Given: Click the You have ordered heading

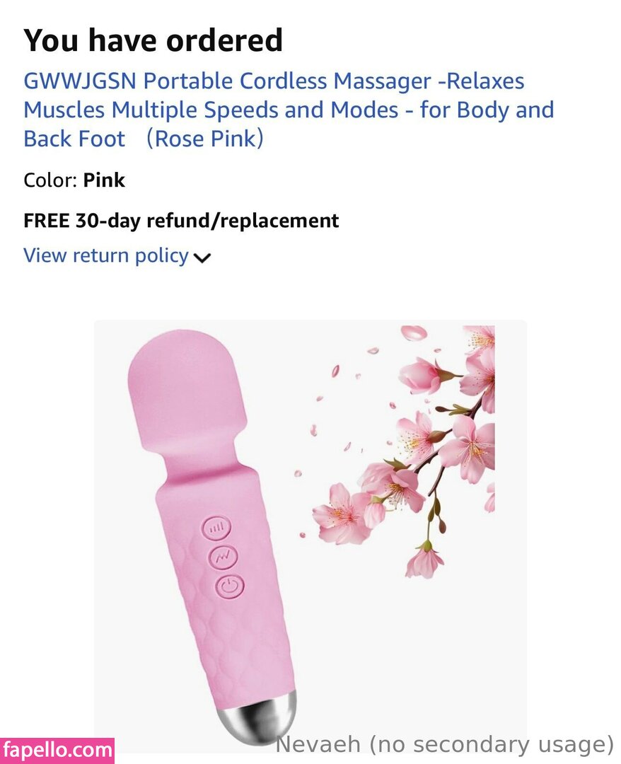Looking at the screenshot, I should 153,40.
